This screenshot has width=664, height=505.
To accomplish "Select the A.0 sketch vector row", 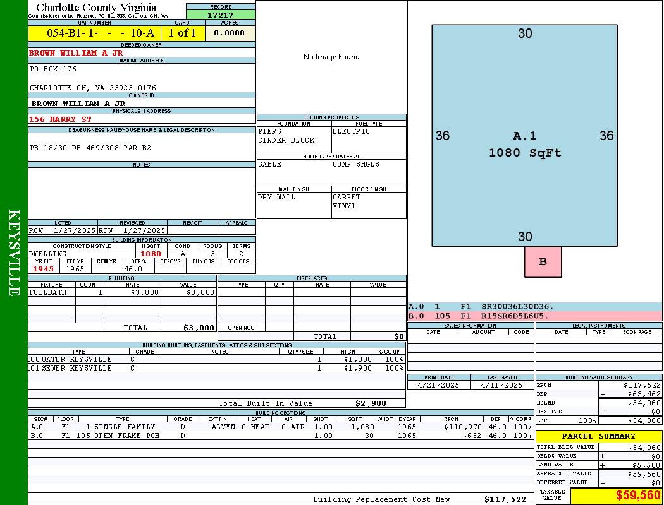I will 534,307.
